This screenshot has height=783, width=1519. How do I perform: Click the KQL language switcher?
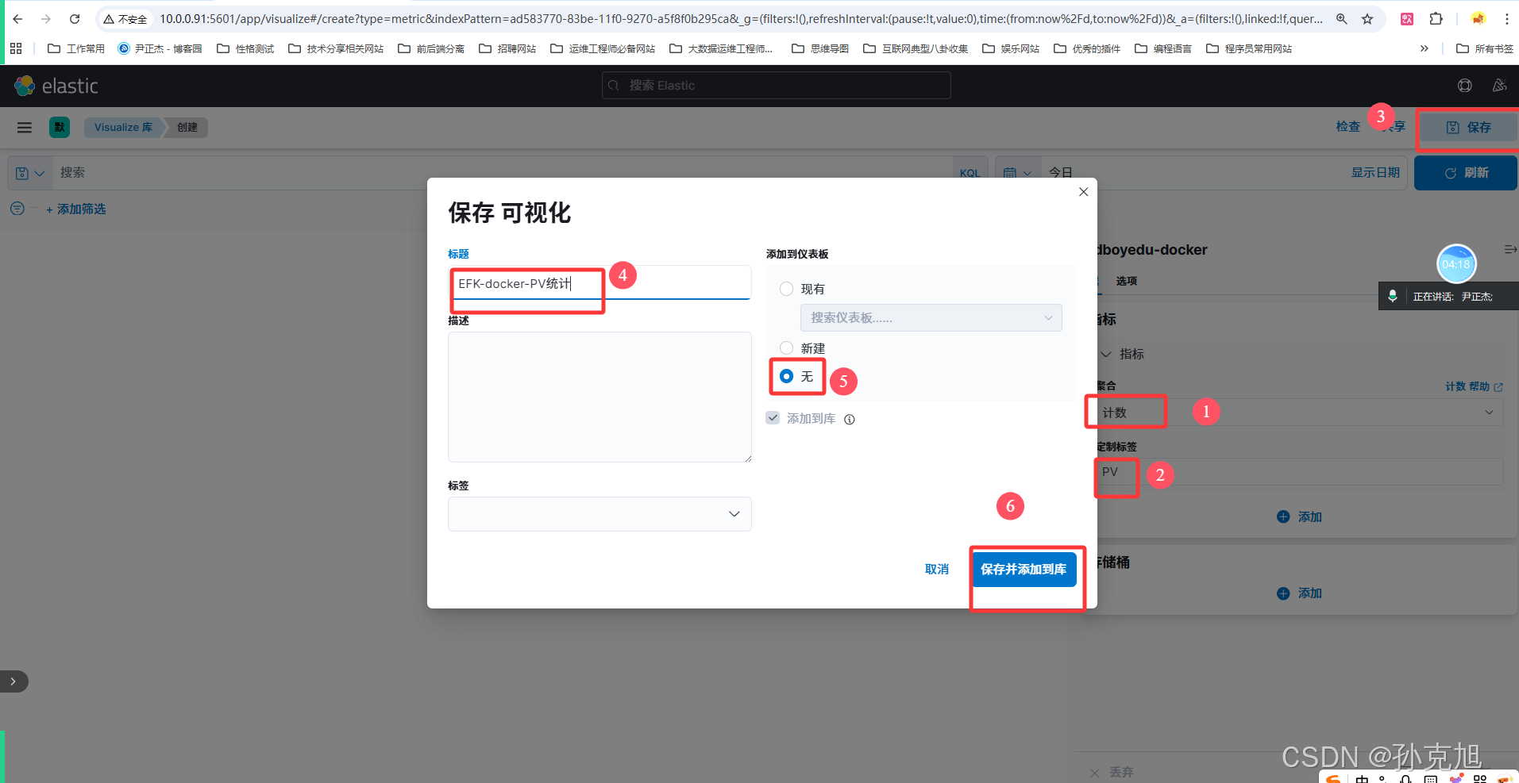pyautogui.click(x=970, y=173)
